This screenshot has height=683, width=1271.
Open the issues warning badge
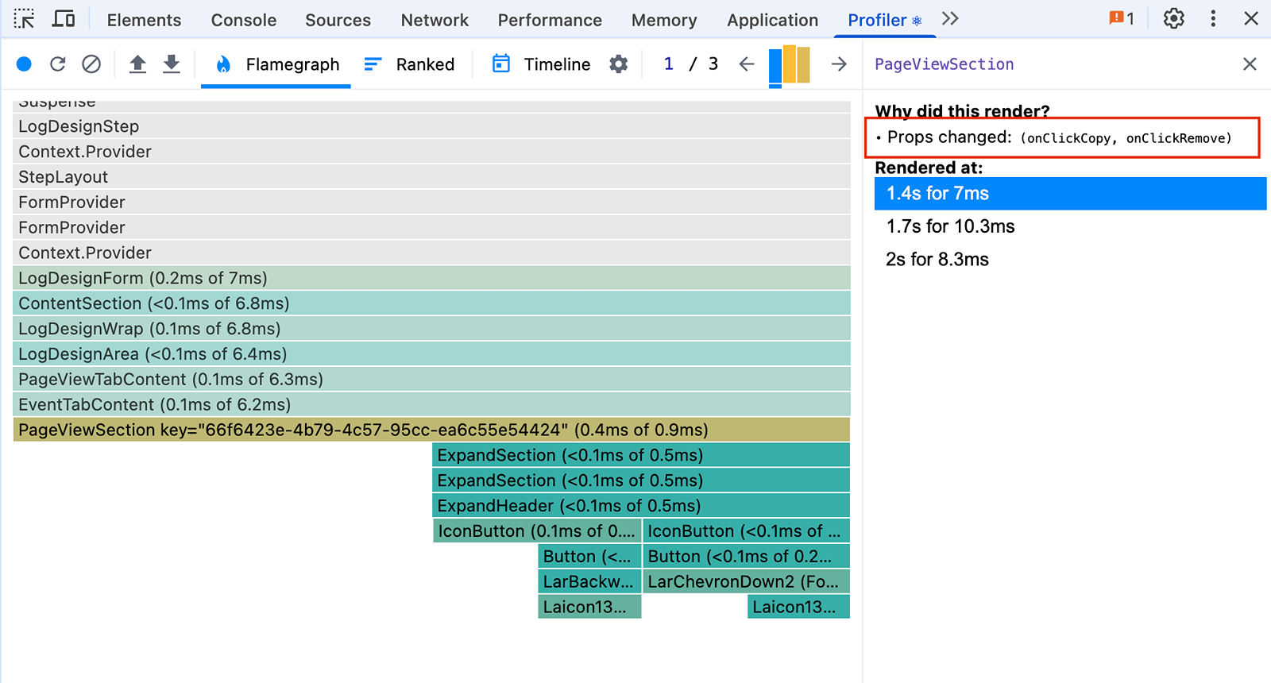pyautogui.click(x=1122, y=19)
